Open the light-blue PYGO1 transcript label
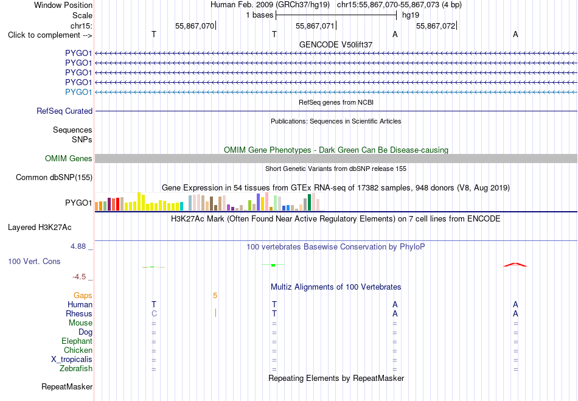Image resolution: width=578 pixels, height=401 pixels. (78, 92)
